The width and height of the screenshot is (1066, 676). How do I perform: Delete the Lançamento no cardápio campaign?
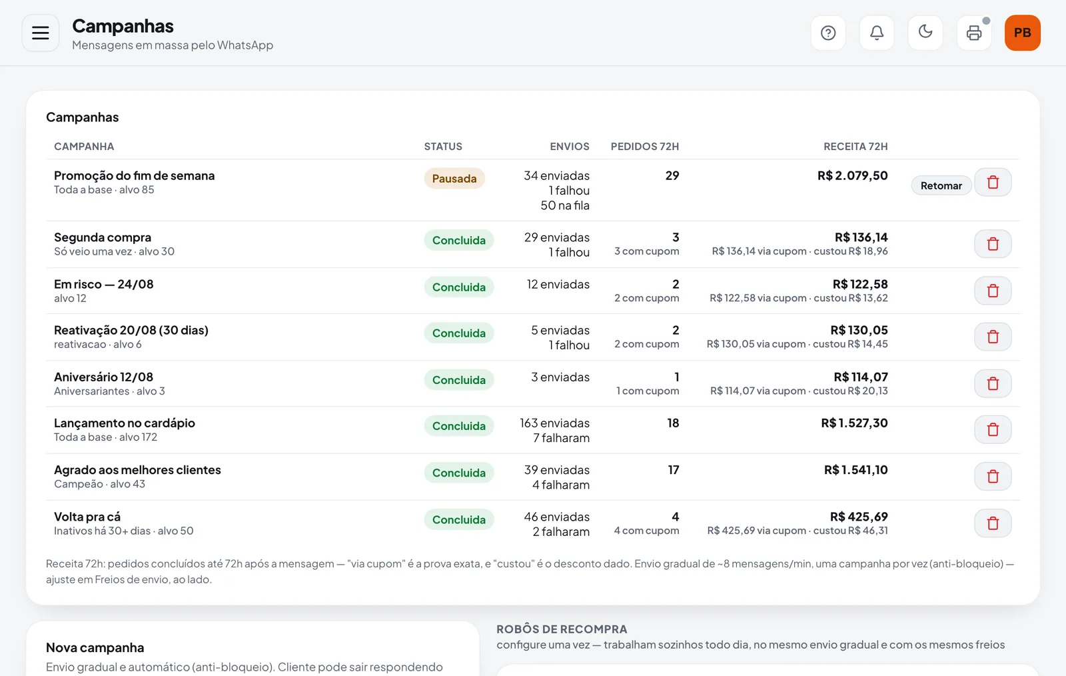pyautogui.click(x=993, y=429)
